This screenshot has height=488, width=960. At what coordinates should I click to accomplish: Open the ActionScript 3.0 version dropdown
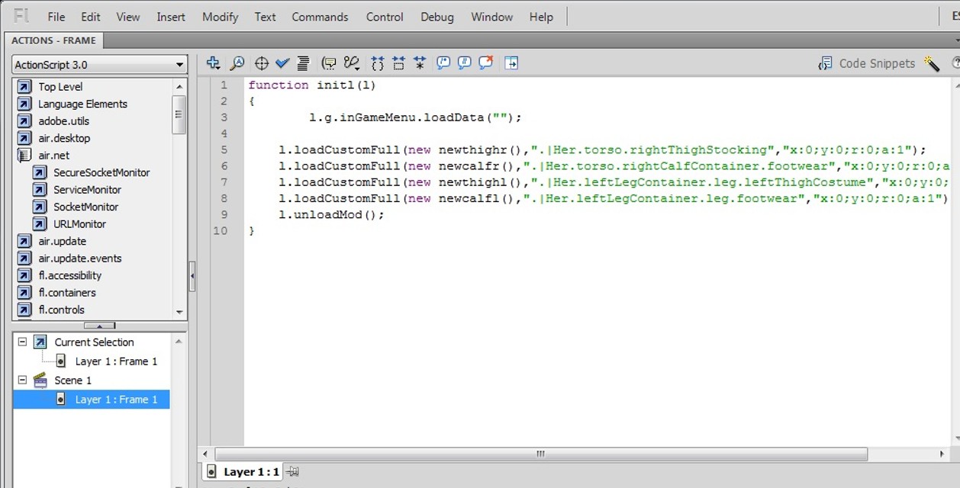point(99,65)
